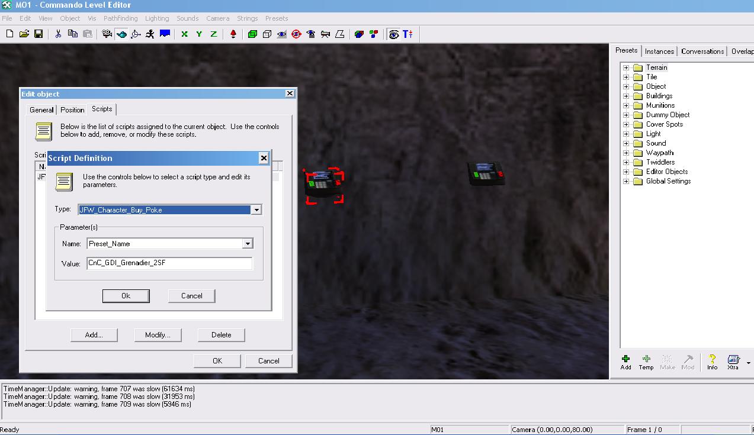754x435 pixels.
Task: Toggle the Z axis restriction button
Action: coord(213,34)
